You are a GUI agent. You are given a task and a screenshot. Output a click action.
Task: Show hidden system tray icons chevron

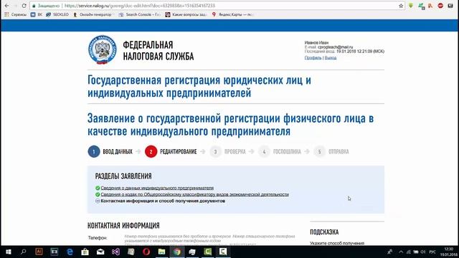coord(401,252)
